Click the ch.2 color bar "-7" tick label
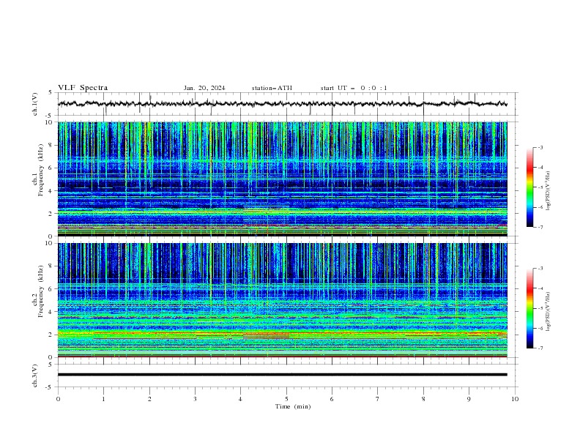The height and width of the screenshot is (448, 580). 540,348
